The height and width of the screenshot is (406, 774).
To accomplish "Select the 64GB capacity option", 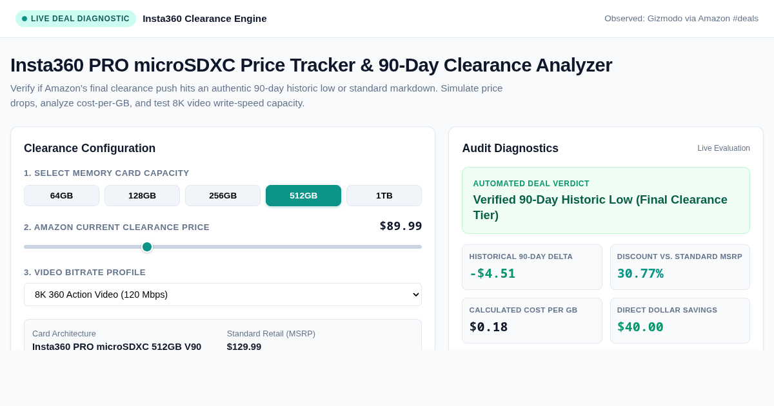I will [61, 195].
